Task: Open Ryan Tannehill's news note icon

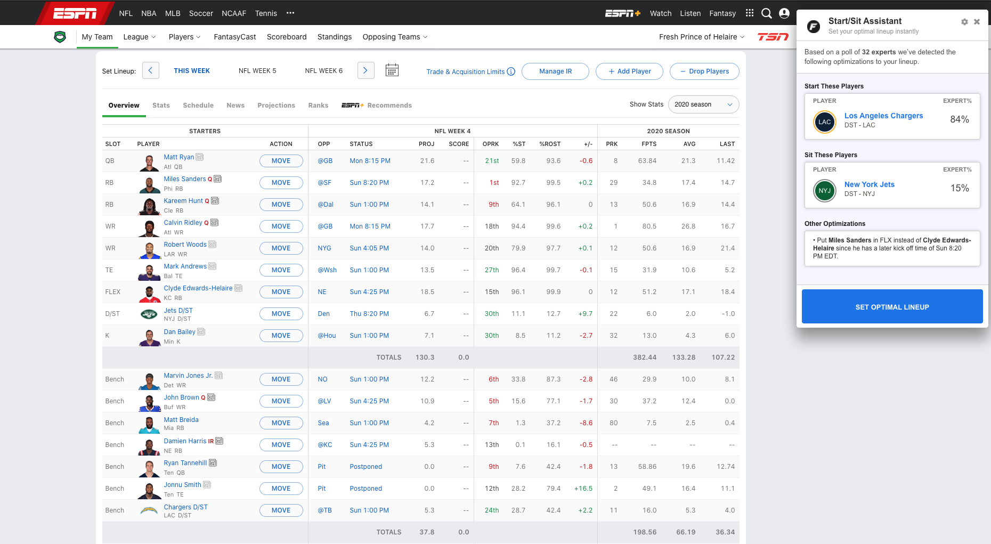Action: pyautogui.click(x=213, y=463)
